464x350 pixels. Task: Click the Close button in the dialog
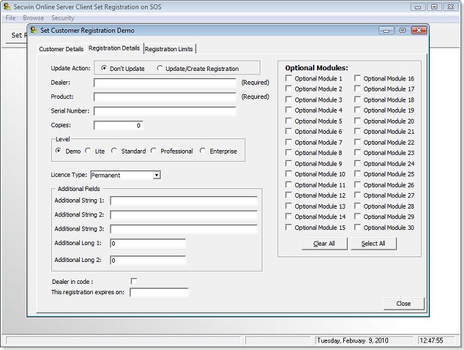(x=403, y=304)
